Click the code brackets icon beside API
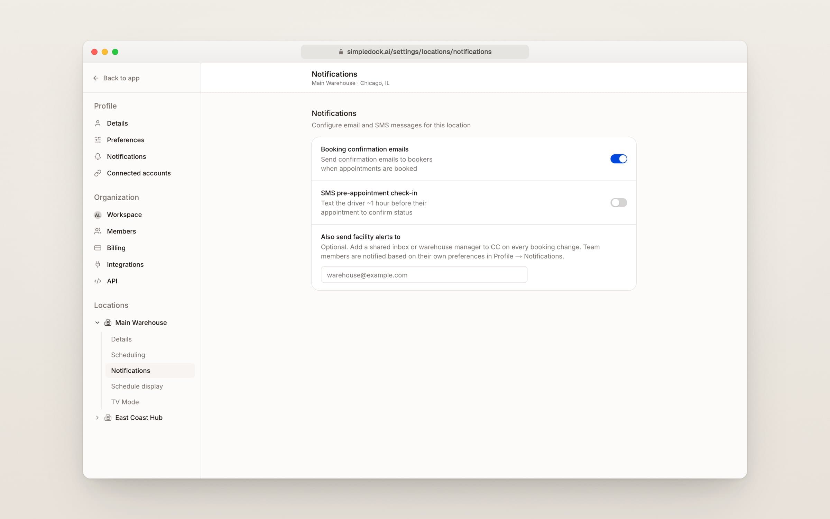This screenshot has width=830, height=519. tap(98, 281)
